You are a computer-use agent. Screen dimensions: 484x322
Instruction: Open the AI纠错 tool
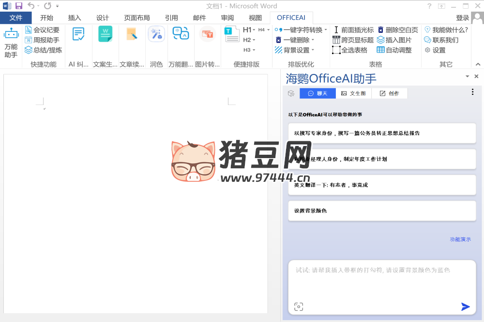coord(78,34)
